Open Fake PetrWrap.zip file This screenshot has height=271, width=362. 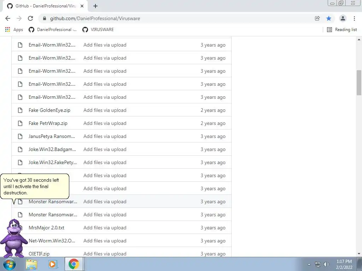pos(48,123)
